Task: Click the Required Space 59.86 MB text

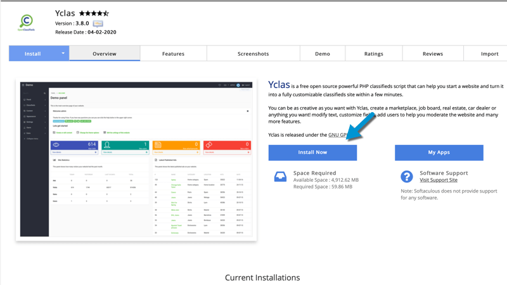Action: (323, 187)
